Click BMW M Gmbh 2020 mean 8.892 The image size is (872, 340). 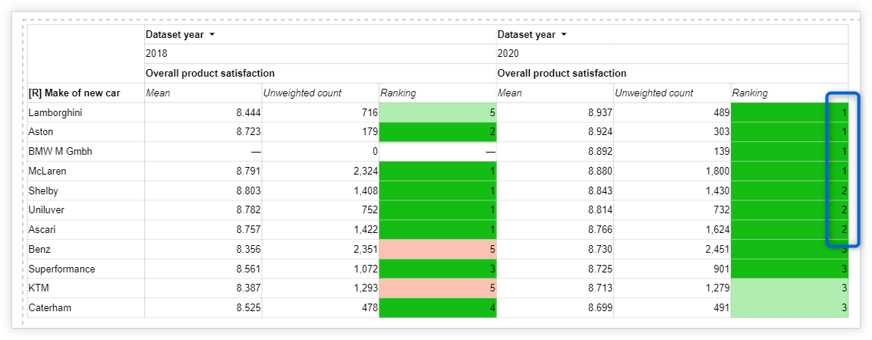pyautogui.click(x=600, y=152)
